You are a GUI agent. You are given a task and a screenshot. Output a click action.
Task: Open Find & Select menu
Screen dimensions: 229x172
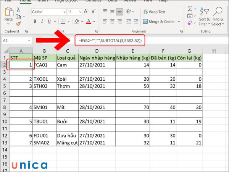[218, 16]
